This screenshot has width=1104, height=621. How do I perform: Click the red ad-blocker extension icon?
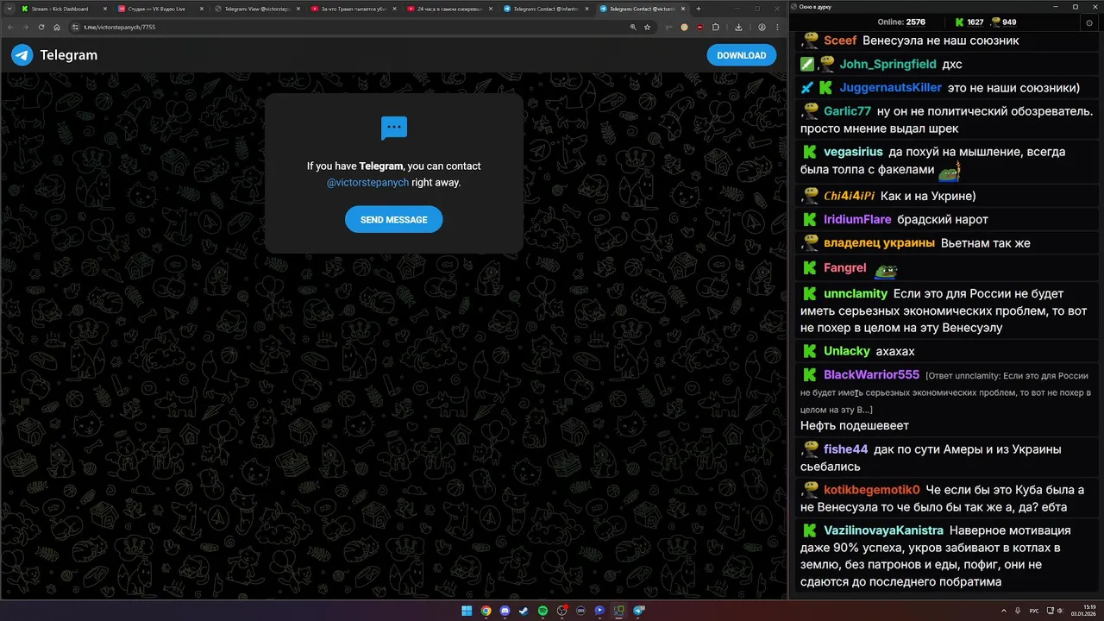699,27
